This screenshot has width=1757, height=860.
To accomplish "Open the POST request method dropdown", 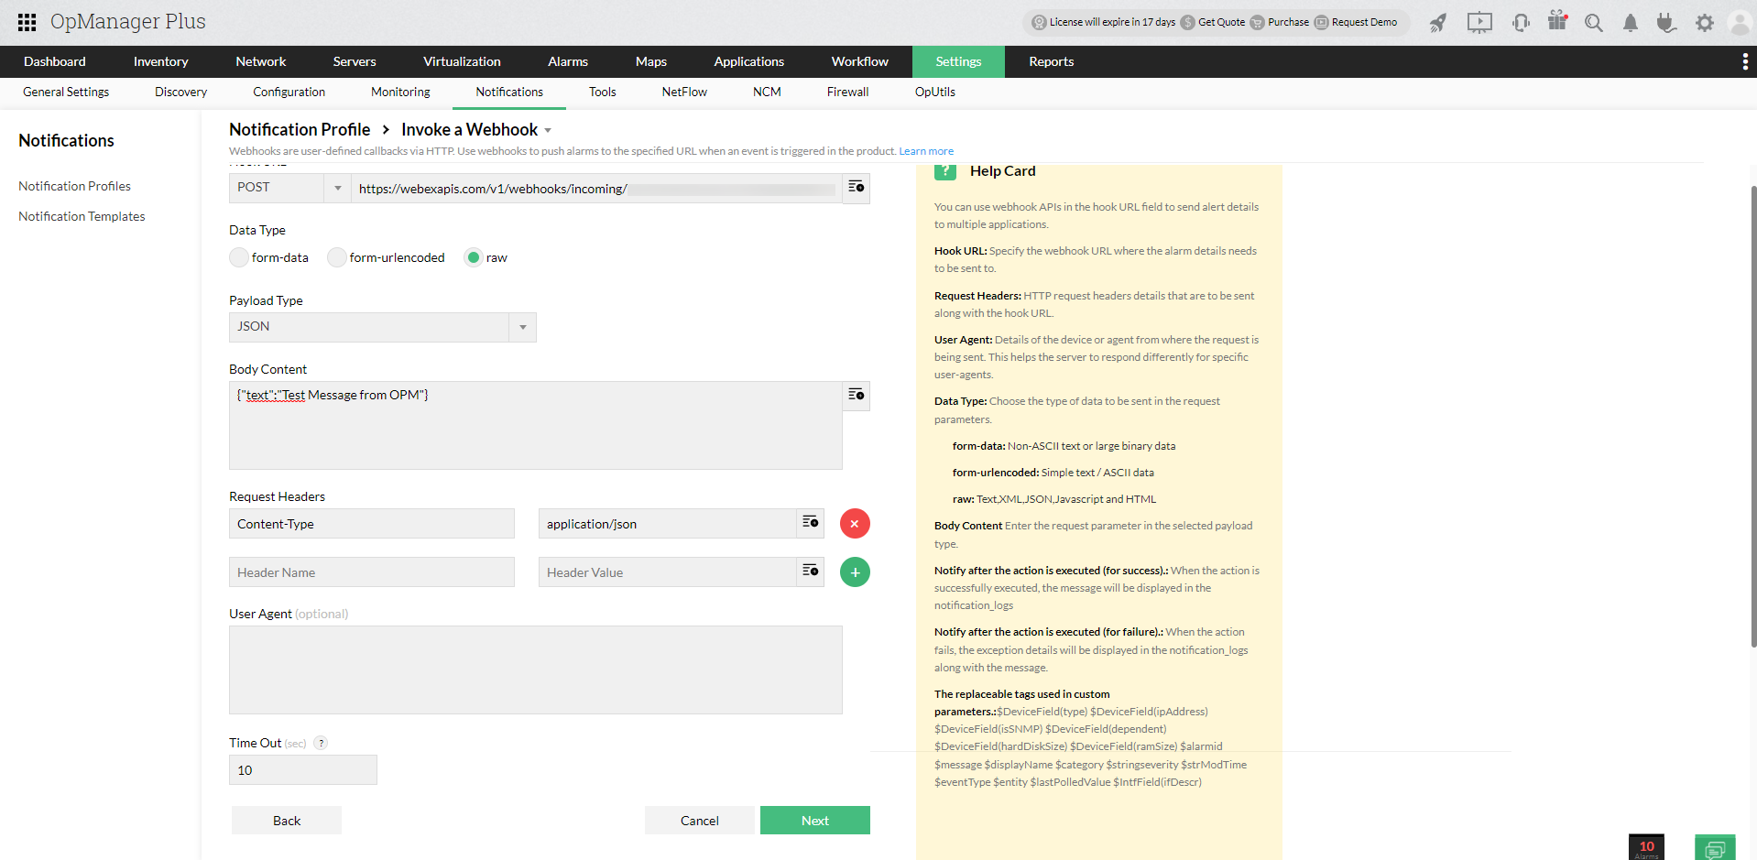I will 336,188.
